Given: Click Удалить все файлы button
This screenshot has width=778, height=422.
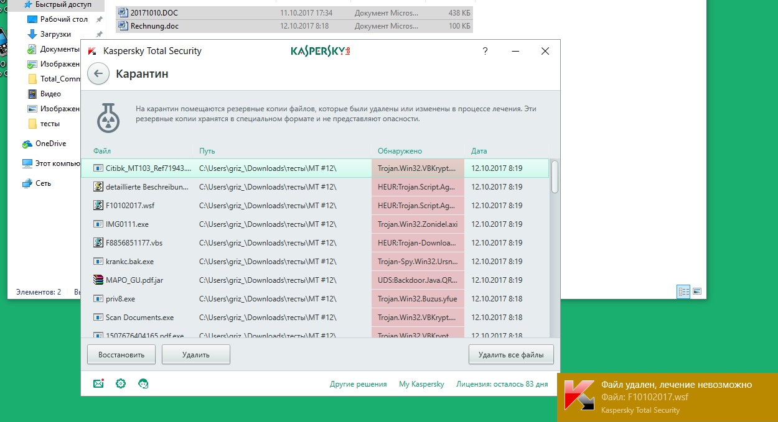Looking at the screenshot, I should (x=511, y=355).
